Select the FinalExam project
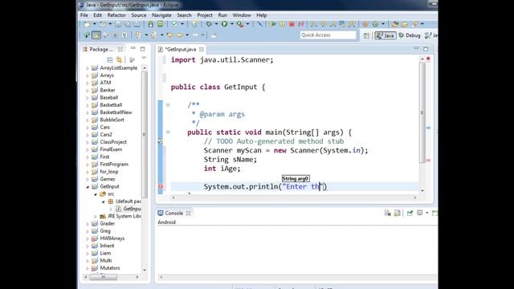This screenshot has width=514, height=289. click(x=111, y=149)
